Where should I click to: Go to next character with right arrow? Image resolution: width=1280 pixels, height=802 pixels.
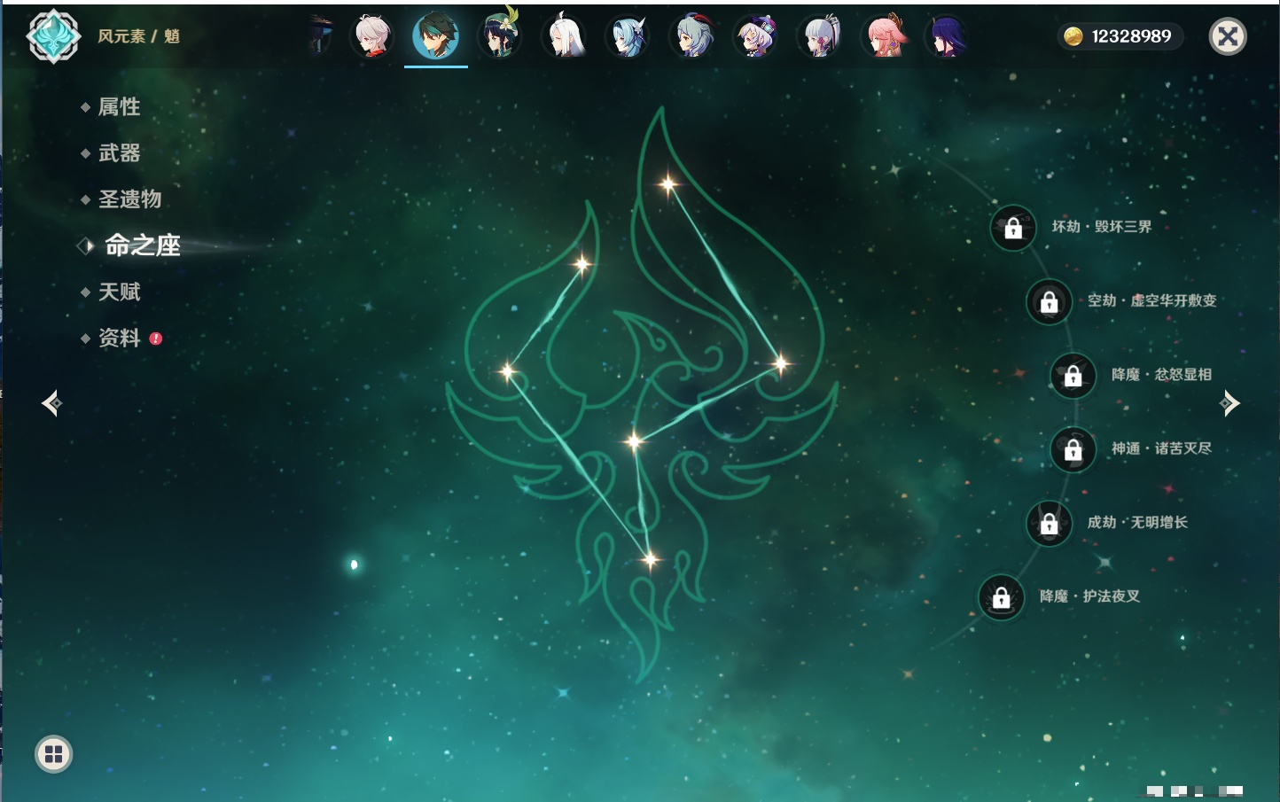[x=1229, y=403]
